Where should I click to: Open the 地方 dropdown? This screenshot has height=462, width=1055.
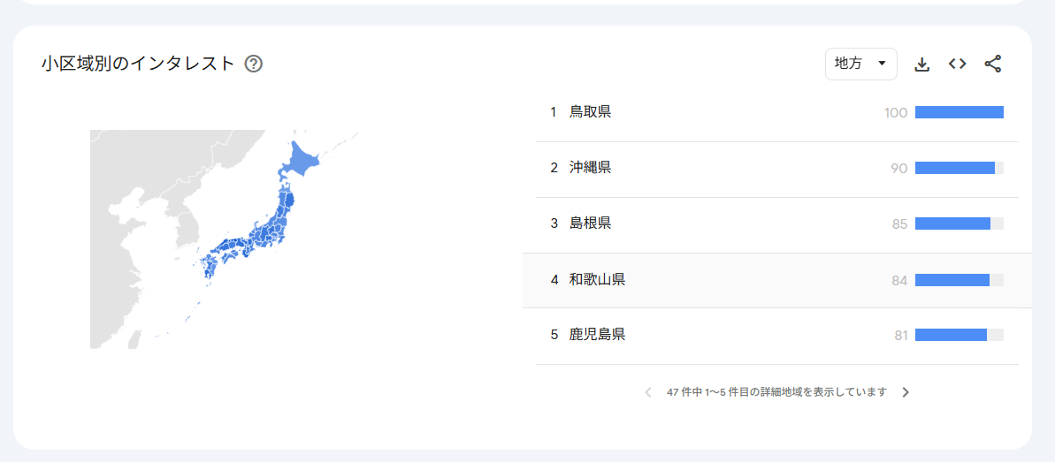coord(861,64)
